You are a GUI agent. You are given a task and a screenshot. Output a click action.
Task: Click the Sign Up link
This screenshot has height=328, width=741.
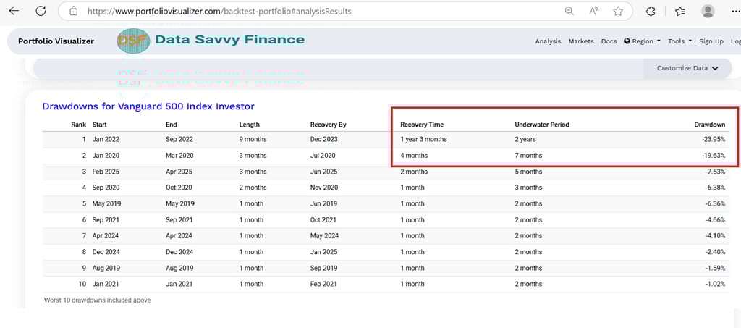[x=711, y=41]
